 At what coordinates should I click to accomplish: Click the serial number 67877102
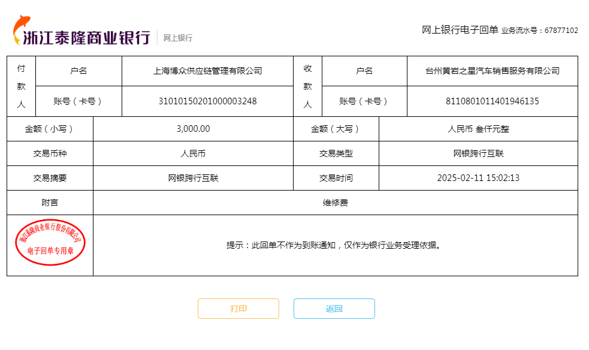tap(561, 31)
